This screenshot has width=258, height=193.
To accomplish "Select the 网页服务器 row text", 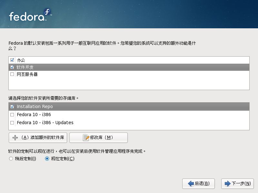I will pos(27,74).
